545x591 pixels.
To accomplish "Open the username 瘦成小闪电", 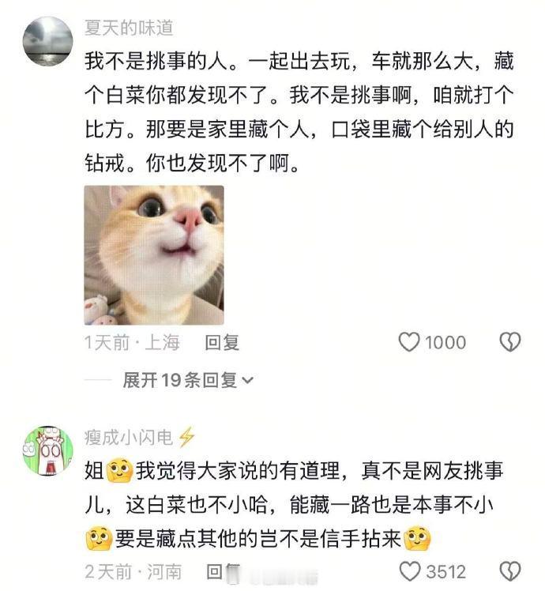I will pos(129,438).
